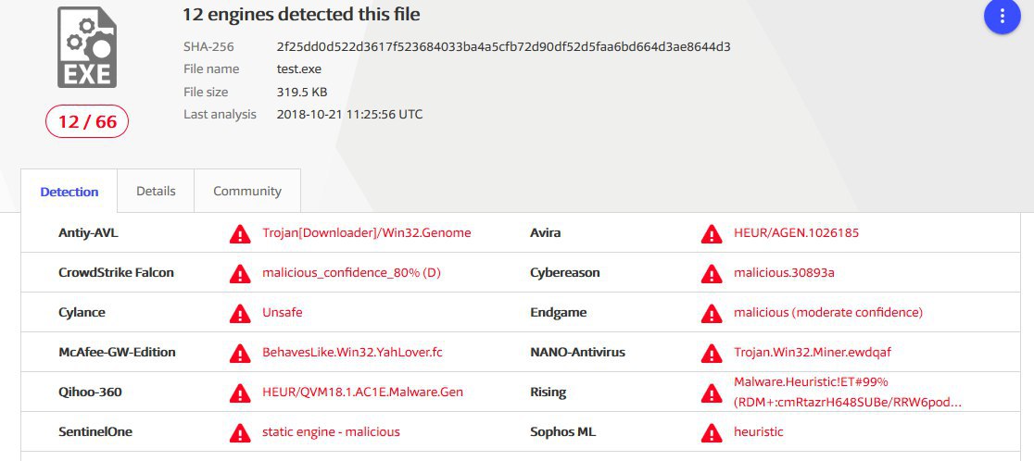Click the SHA-256 hash value
1034x461 pixels.
point(504,47)
